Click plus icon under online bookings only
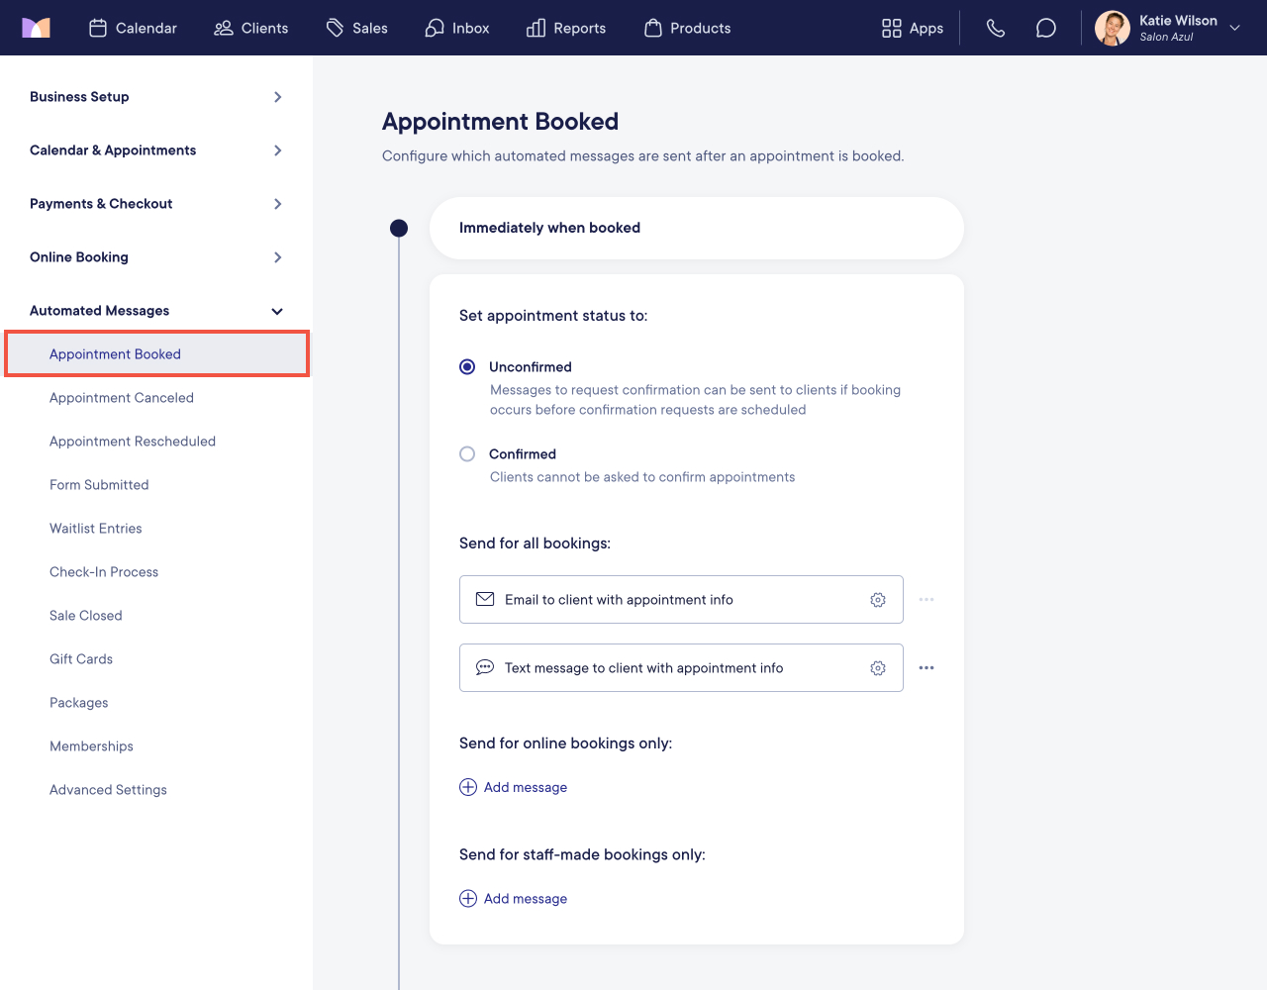 coord(468,787)
